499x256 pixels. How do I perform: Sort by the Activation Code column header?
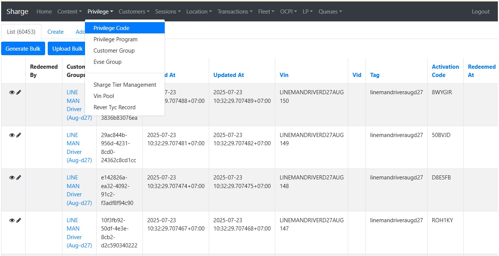point(445,71)
